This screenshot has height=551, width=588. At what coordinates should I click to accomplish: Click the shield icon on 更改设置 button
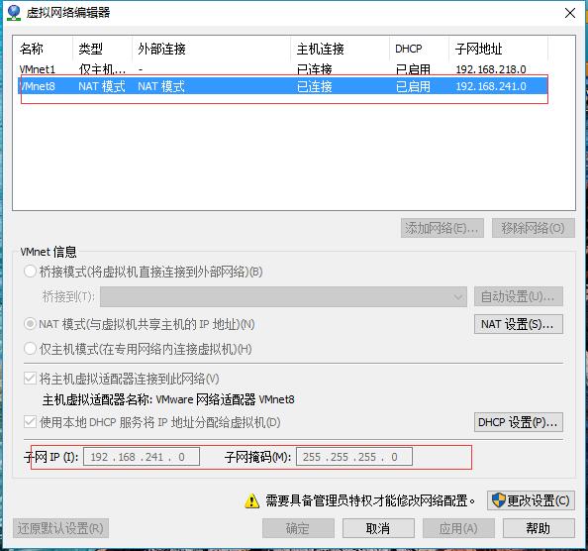pos(498,500)
